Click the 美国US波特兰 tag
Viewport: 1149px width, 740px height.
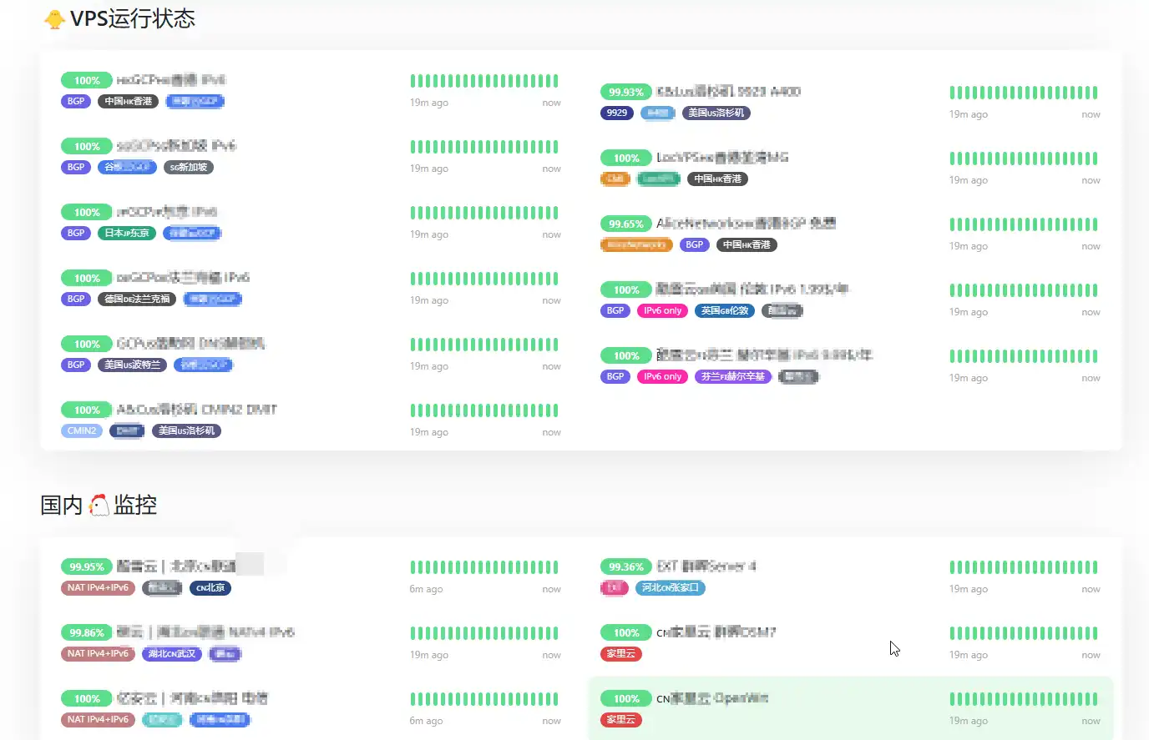132,365
